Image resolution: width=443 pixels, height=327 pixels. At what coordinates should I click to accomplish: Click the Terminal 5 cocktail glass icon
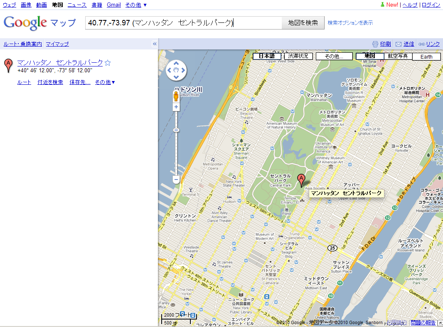190,190
